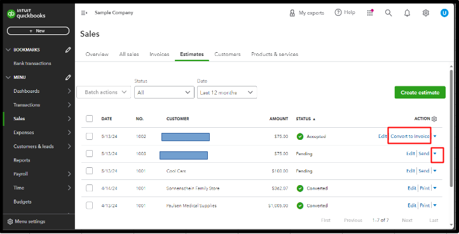Switch to All sales tab
459x234 pixels.
129,54
